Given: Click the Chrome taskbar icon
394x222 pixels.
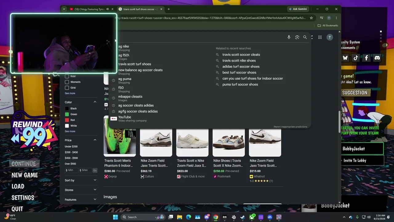Looking at the screenshot, I should pyautogui.click(x=216, y=217).
